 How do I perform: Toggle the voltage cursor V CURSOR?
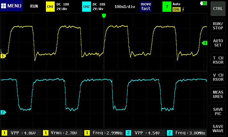pos(218,77)
